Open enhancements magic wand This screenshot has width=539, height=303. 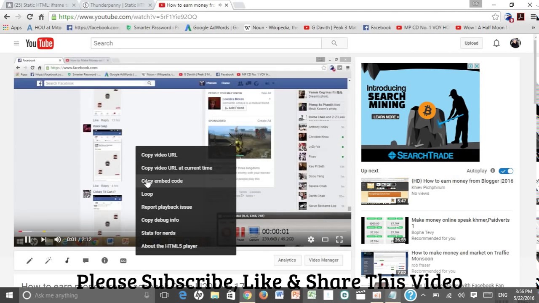pyautogui.click(x=48, y=261)
